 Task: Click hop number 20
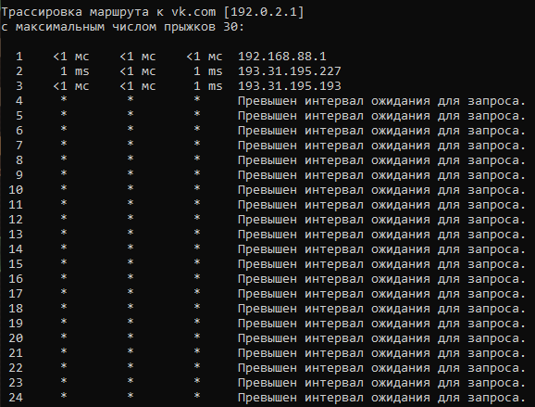click(x=16, y=338)
